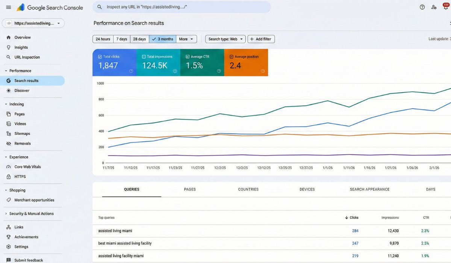Open the Search type: Web dropdown
451x263 pixels.
225,39
